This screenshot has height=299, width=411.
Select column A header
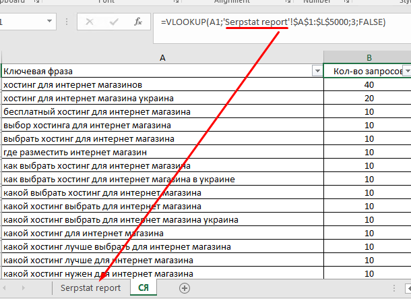pos(162,57)
